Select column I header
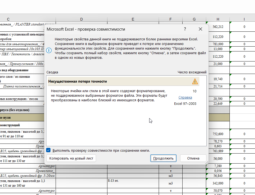The width and height of the screenshot is (255, 195). (x=244, y=19)
